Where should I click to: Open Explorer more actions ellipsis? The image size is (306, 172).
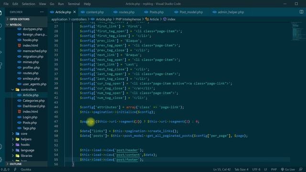tap(42, 12)
